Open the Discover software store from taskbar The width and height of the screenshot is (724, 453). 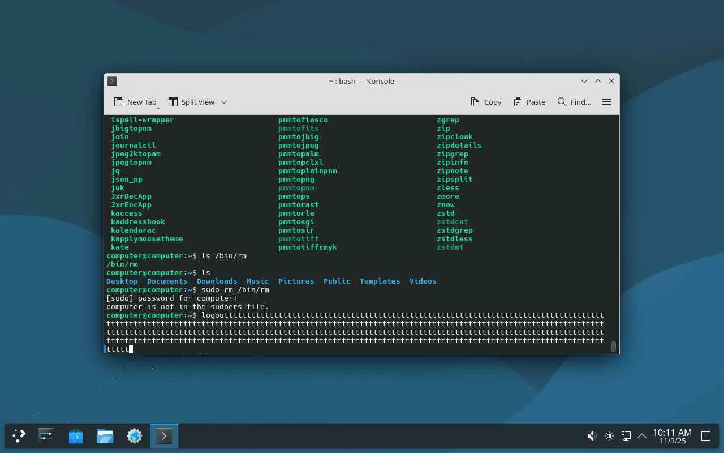pyautogui.click(x=76, y=435)
